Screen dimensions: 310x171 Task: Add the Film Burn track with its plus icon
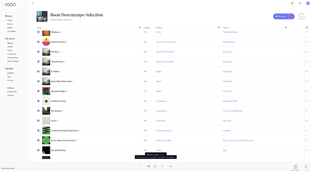pos(38,51)
